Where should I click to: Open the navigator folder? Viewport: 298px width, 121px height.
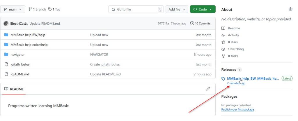tap(17, 55)
